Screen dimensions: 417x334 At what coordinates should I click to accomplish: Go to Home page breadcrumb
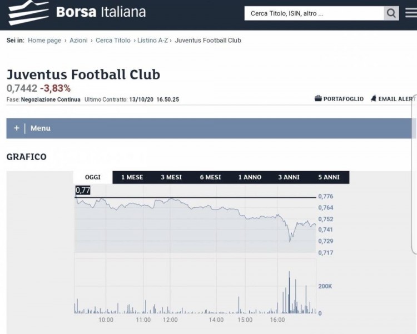click(x=44, y=41)
